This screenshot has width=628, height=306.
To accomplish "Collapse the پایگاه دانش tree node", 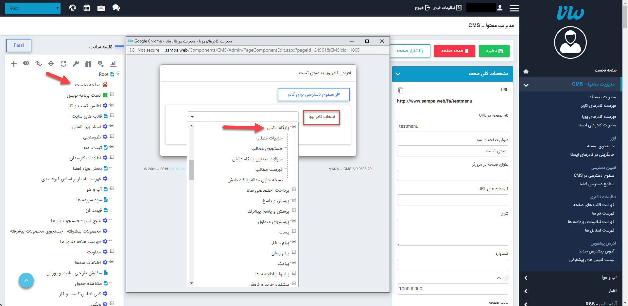I will (294, 127).
